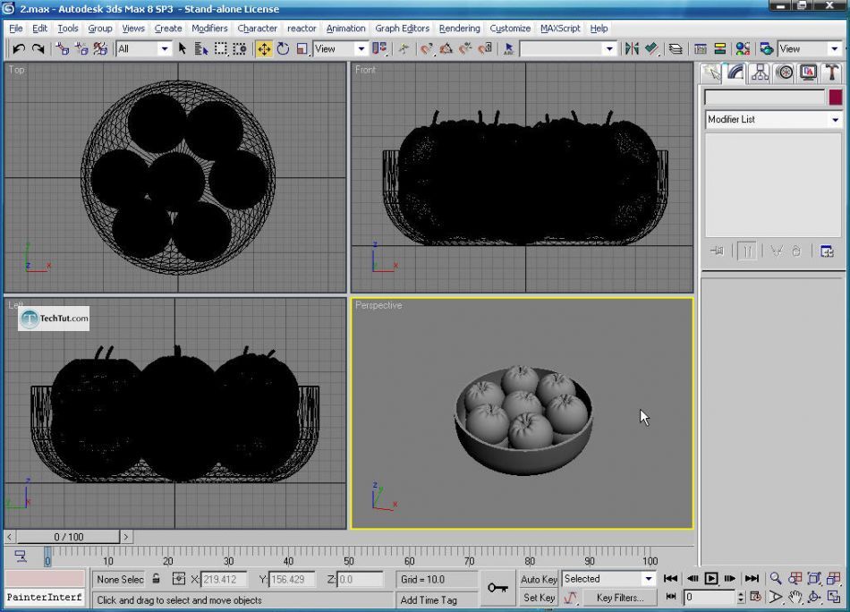Activate the Select and Uniform Scale tool
This screenshot has height=612, width=850.
(x=302, y=49)
